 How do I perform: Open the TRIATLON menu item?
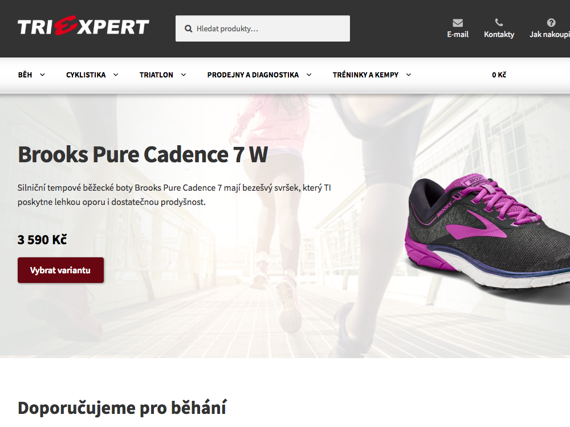[156, 75]
